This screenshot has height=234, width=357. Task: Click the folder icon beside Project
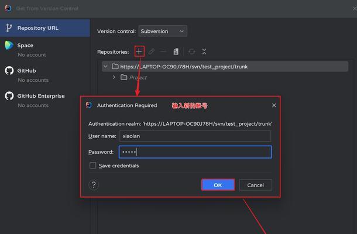[123, 77]
